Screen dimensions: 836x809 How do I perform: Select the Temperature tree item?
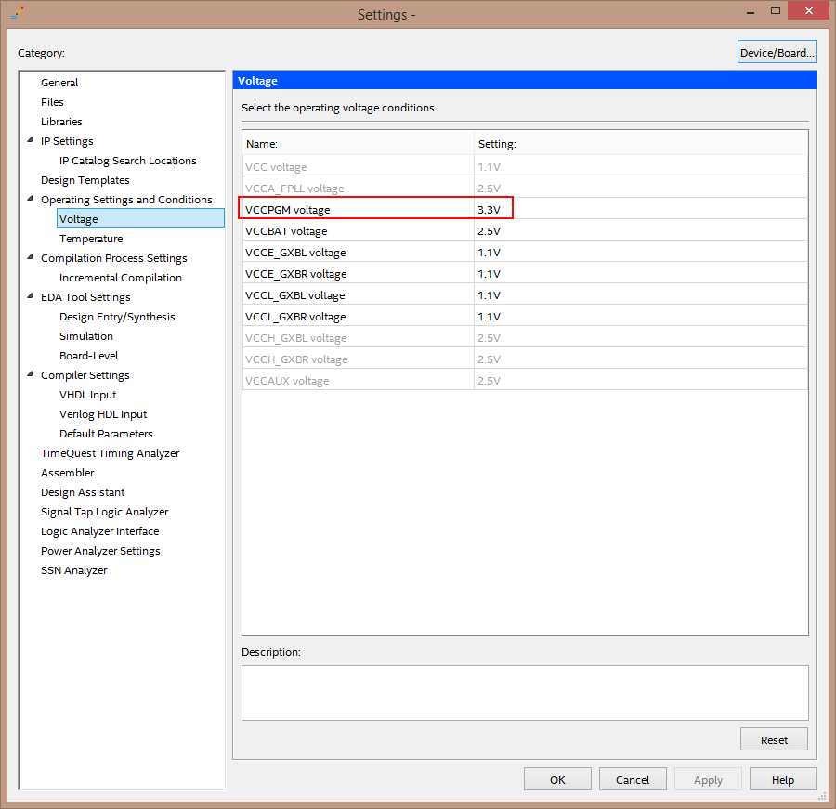point(91,239)
